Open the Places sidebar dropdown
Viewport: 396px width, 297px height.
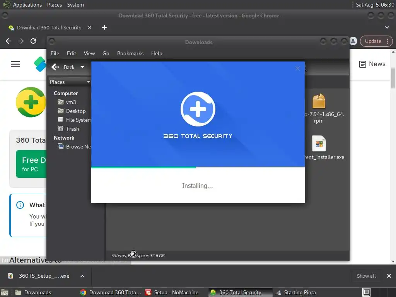coord(70,82)
